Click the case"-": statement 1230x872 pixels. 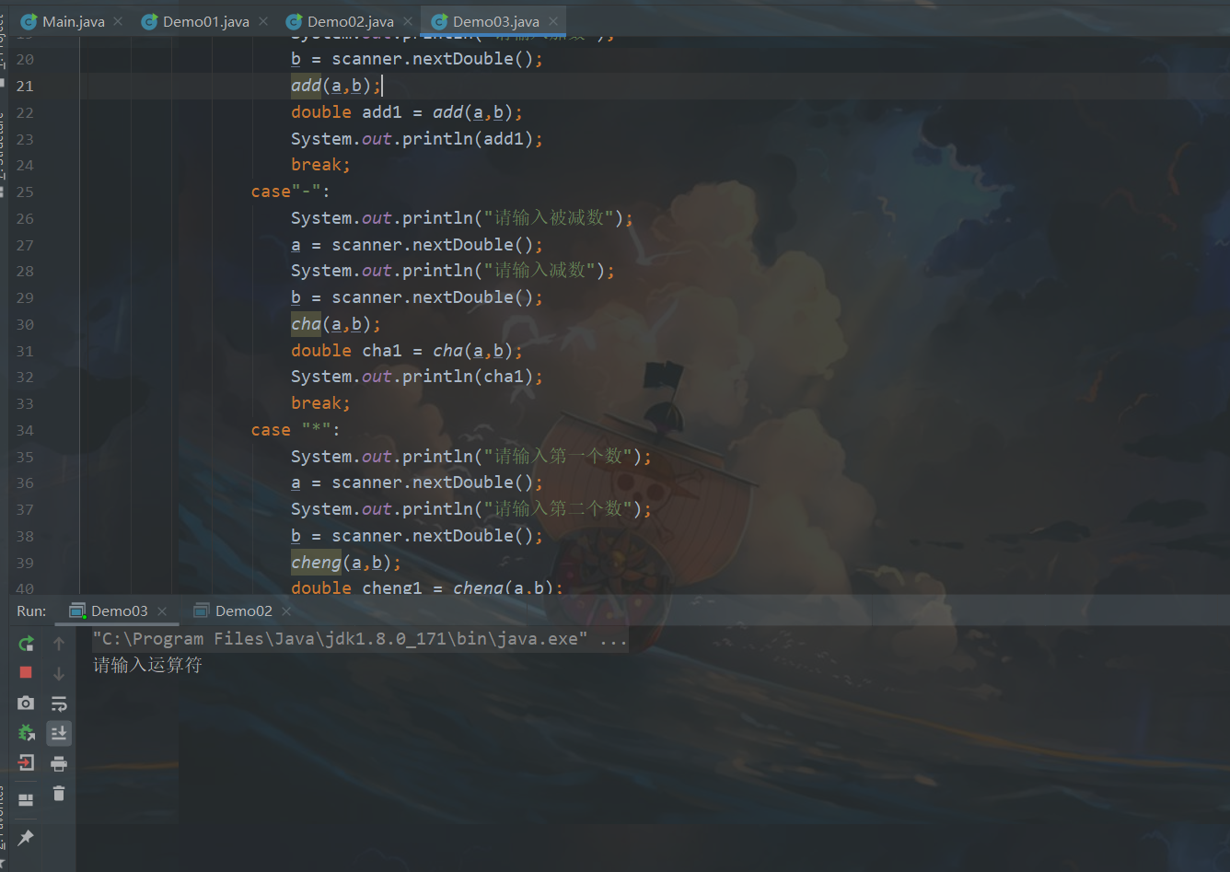pyautogui.click(x=291, y=192)
